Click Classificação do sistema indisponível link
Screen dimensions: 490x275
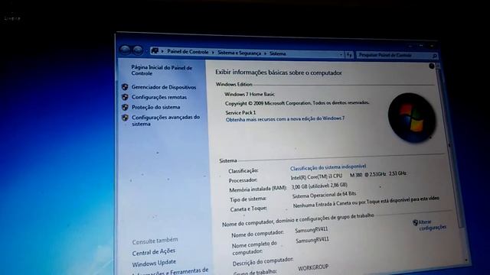pyautogui.click(x=328, y=167)
